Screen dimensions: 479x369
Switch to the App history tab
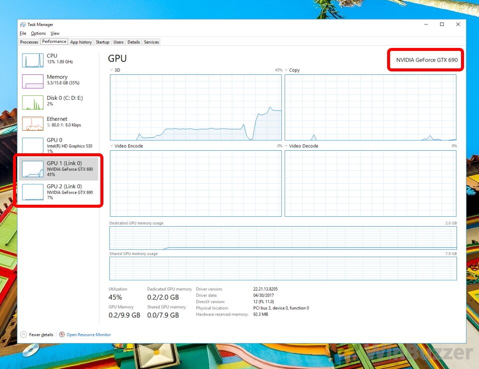click(81, 42)
